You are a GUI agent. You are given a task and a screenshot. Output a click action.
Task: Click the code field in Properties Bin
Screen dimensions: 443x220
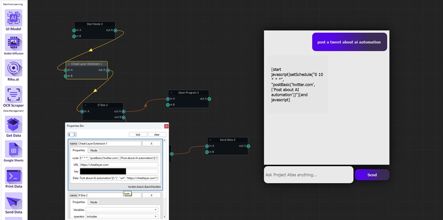(119, 158)
